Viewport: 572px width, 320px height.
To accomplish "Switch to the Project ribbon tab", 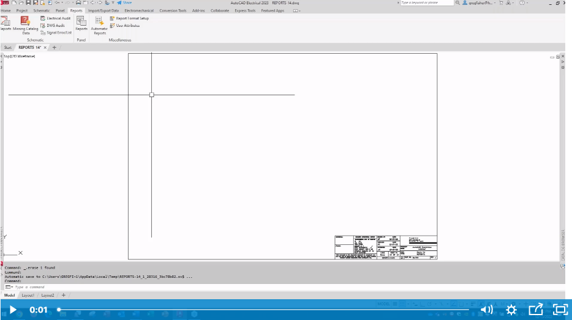I will pos(22,10).
